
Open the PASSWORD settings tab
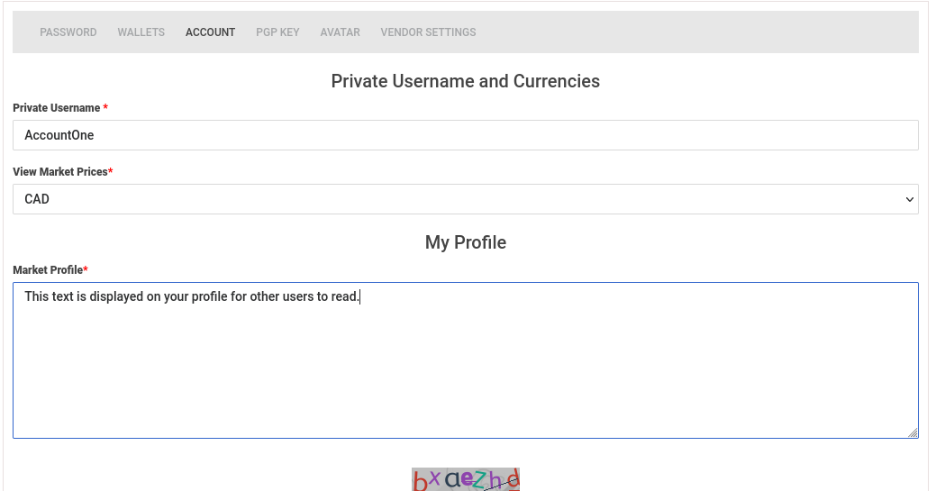pos(68,32)
